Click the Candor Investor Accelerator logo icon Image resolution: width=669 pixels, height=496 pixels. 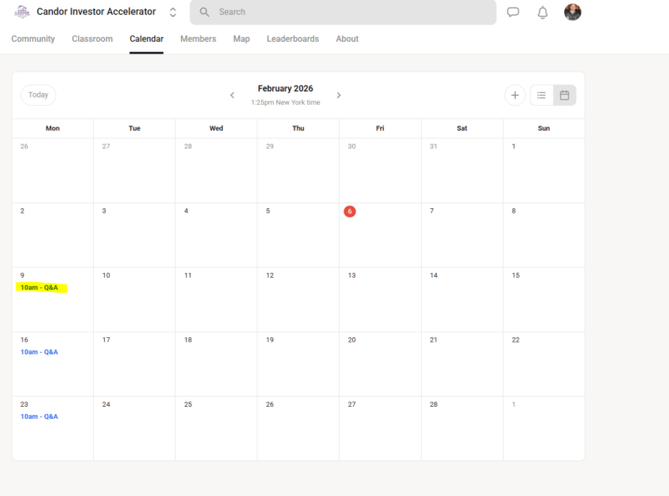(x=21, y=12)
